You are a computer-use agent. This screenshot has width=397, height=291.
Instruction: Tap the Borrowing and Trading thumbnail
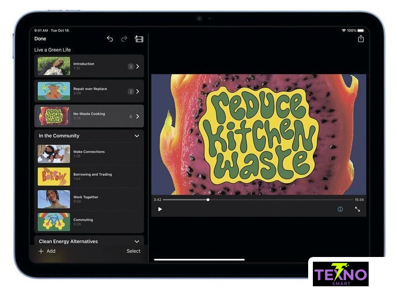click(54, 176)
